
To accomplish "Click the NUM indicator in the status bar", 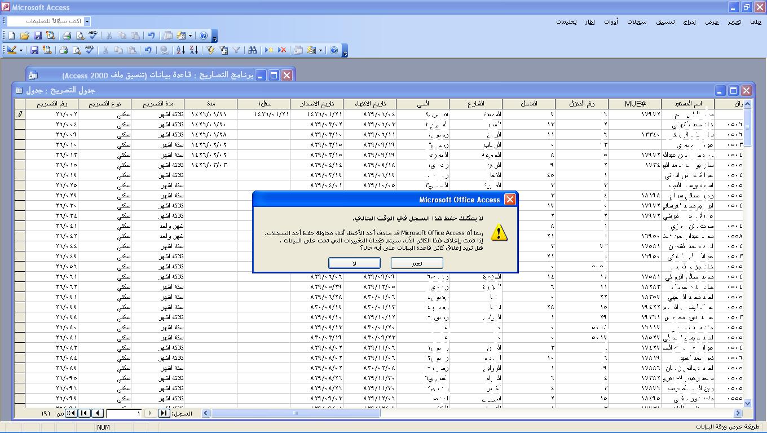I will tap(103, 427).
